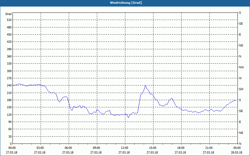Select the 12:00 time axis label
The image size is (250, 156).
tap(124, 148)
